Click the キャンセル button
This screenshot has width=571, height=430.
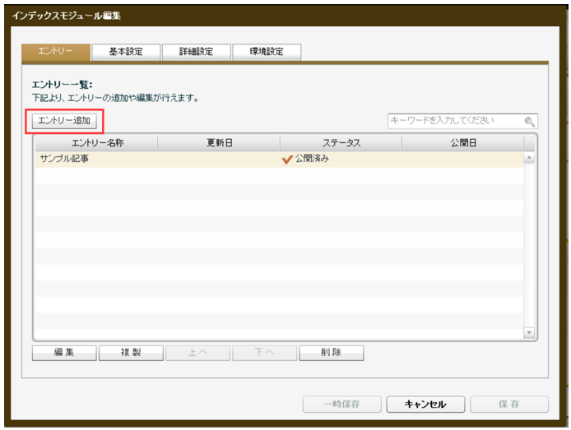tap(425, 405)
